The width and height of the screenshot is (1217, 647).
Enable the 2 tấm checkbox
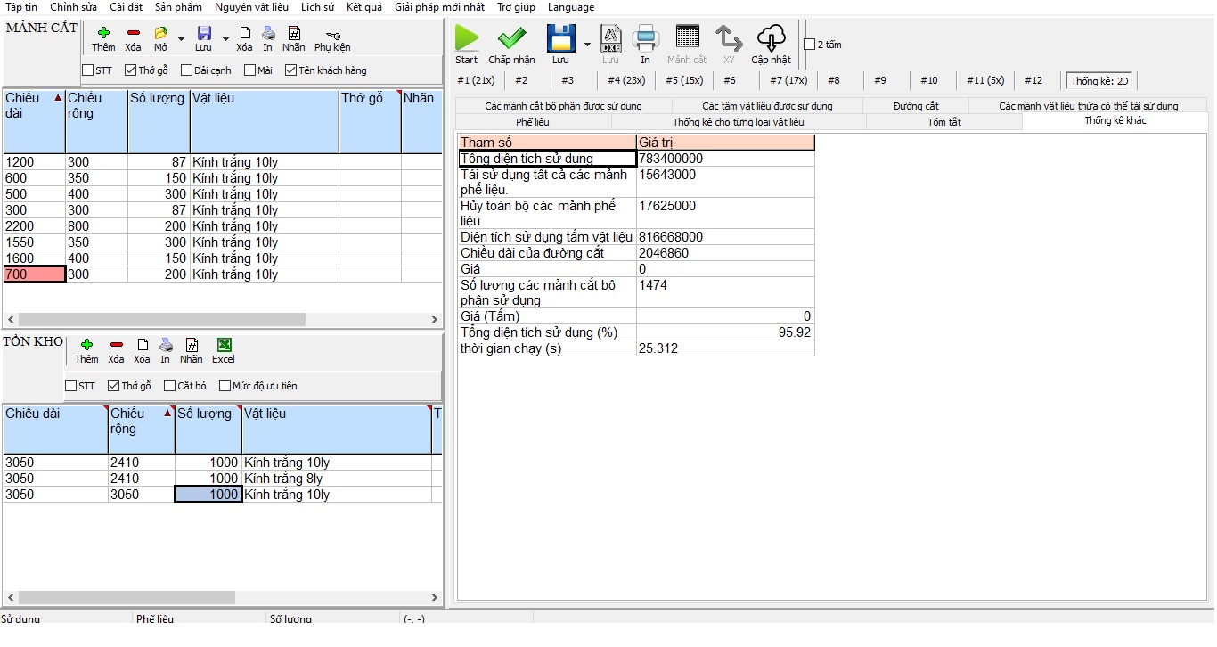coord(809,45)
